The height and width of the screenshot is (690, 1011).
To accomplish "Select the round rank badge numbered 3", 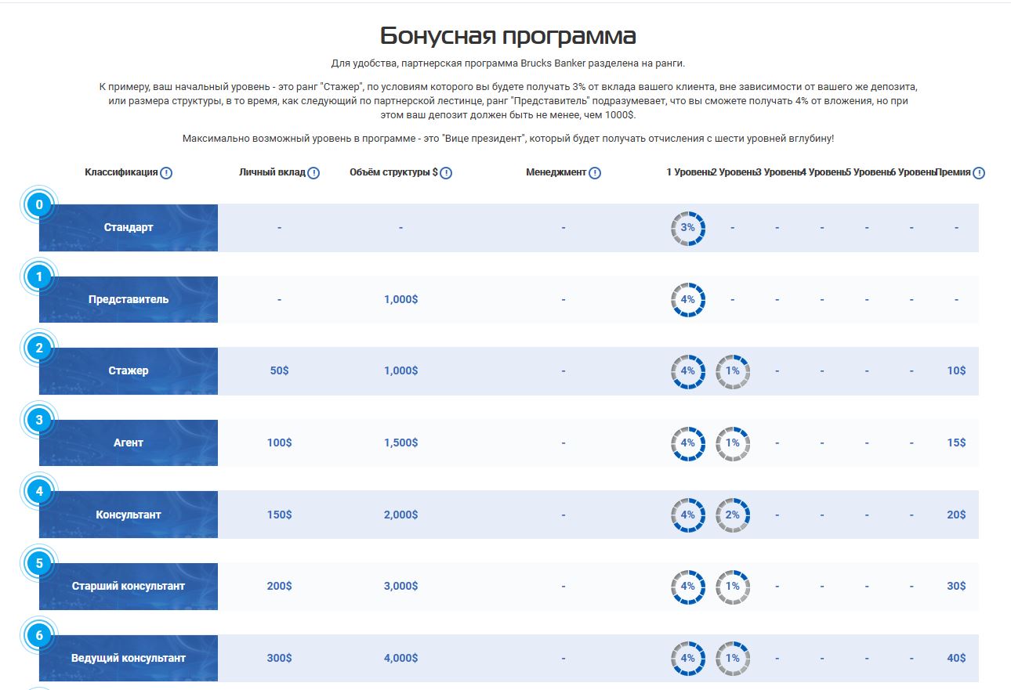I will (x=39, y=421).
